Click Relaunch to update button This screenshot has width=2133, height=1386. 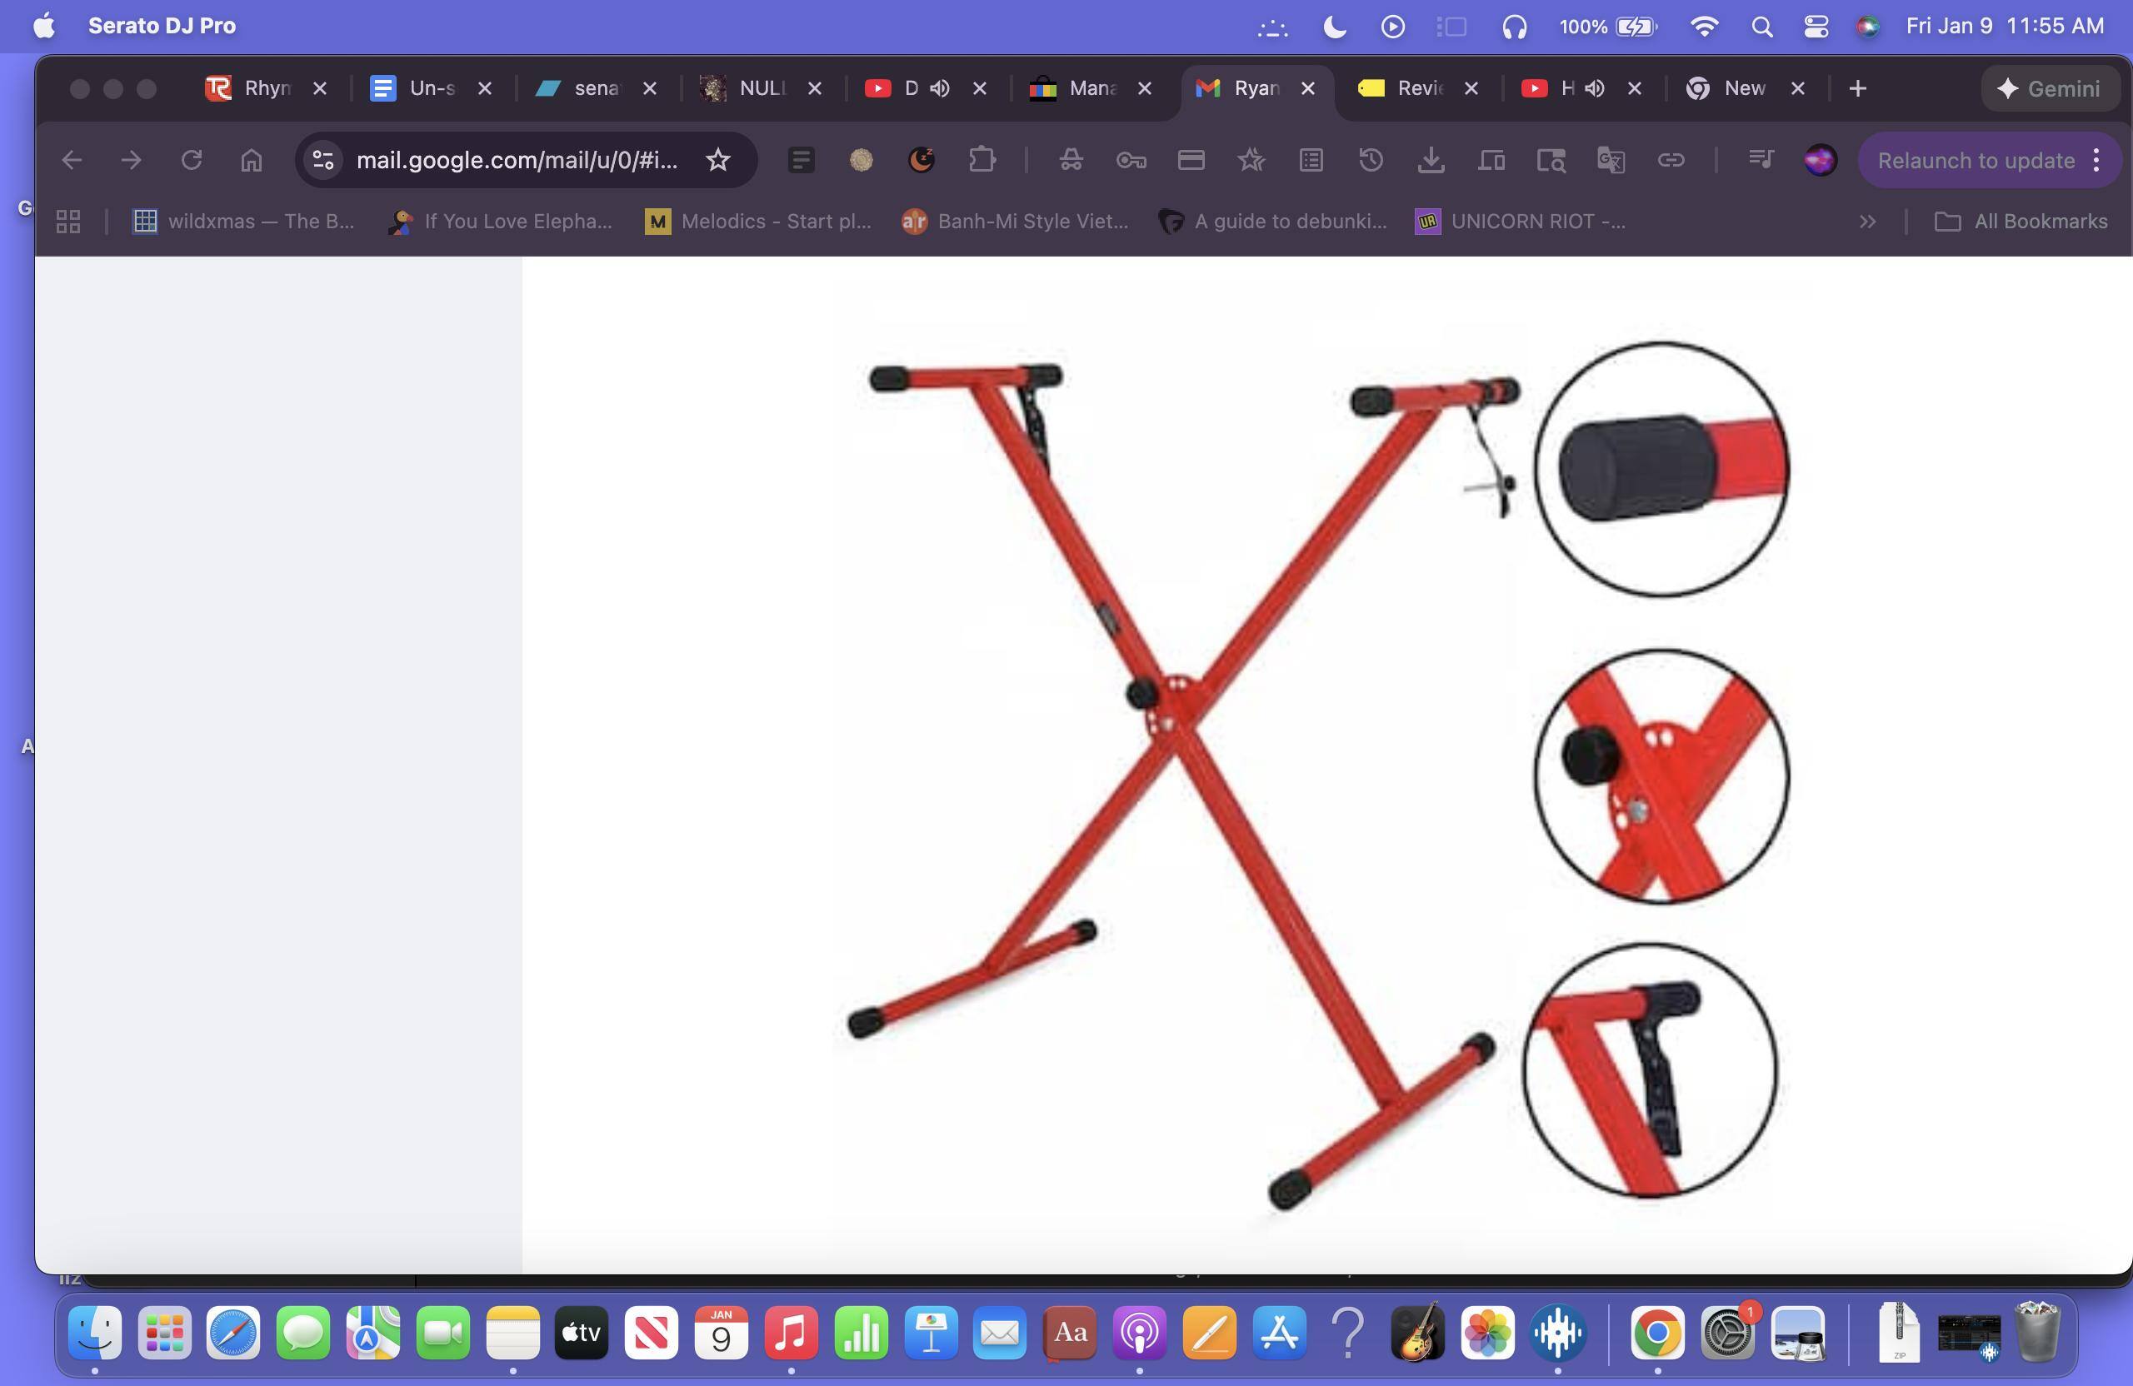1976,161
